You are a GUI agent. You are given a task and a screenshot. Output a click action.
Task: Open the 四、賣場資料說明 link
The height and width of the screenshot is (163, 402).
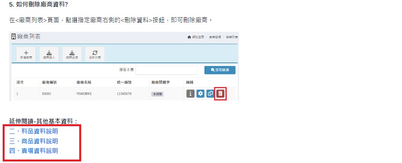[x=34, y=151]
